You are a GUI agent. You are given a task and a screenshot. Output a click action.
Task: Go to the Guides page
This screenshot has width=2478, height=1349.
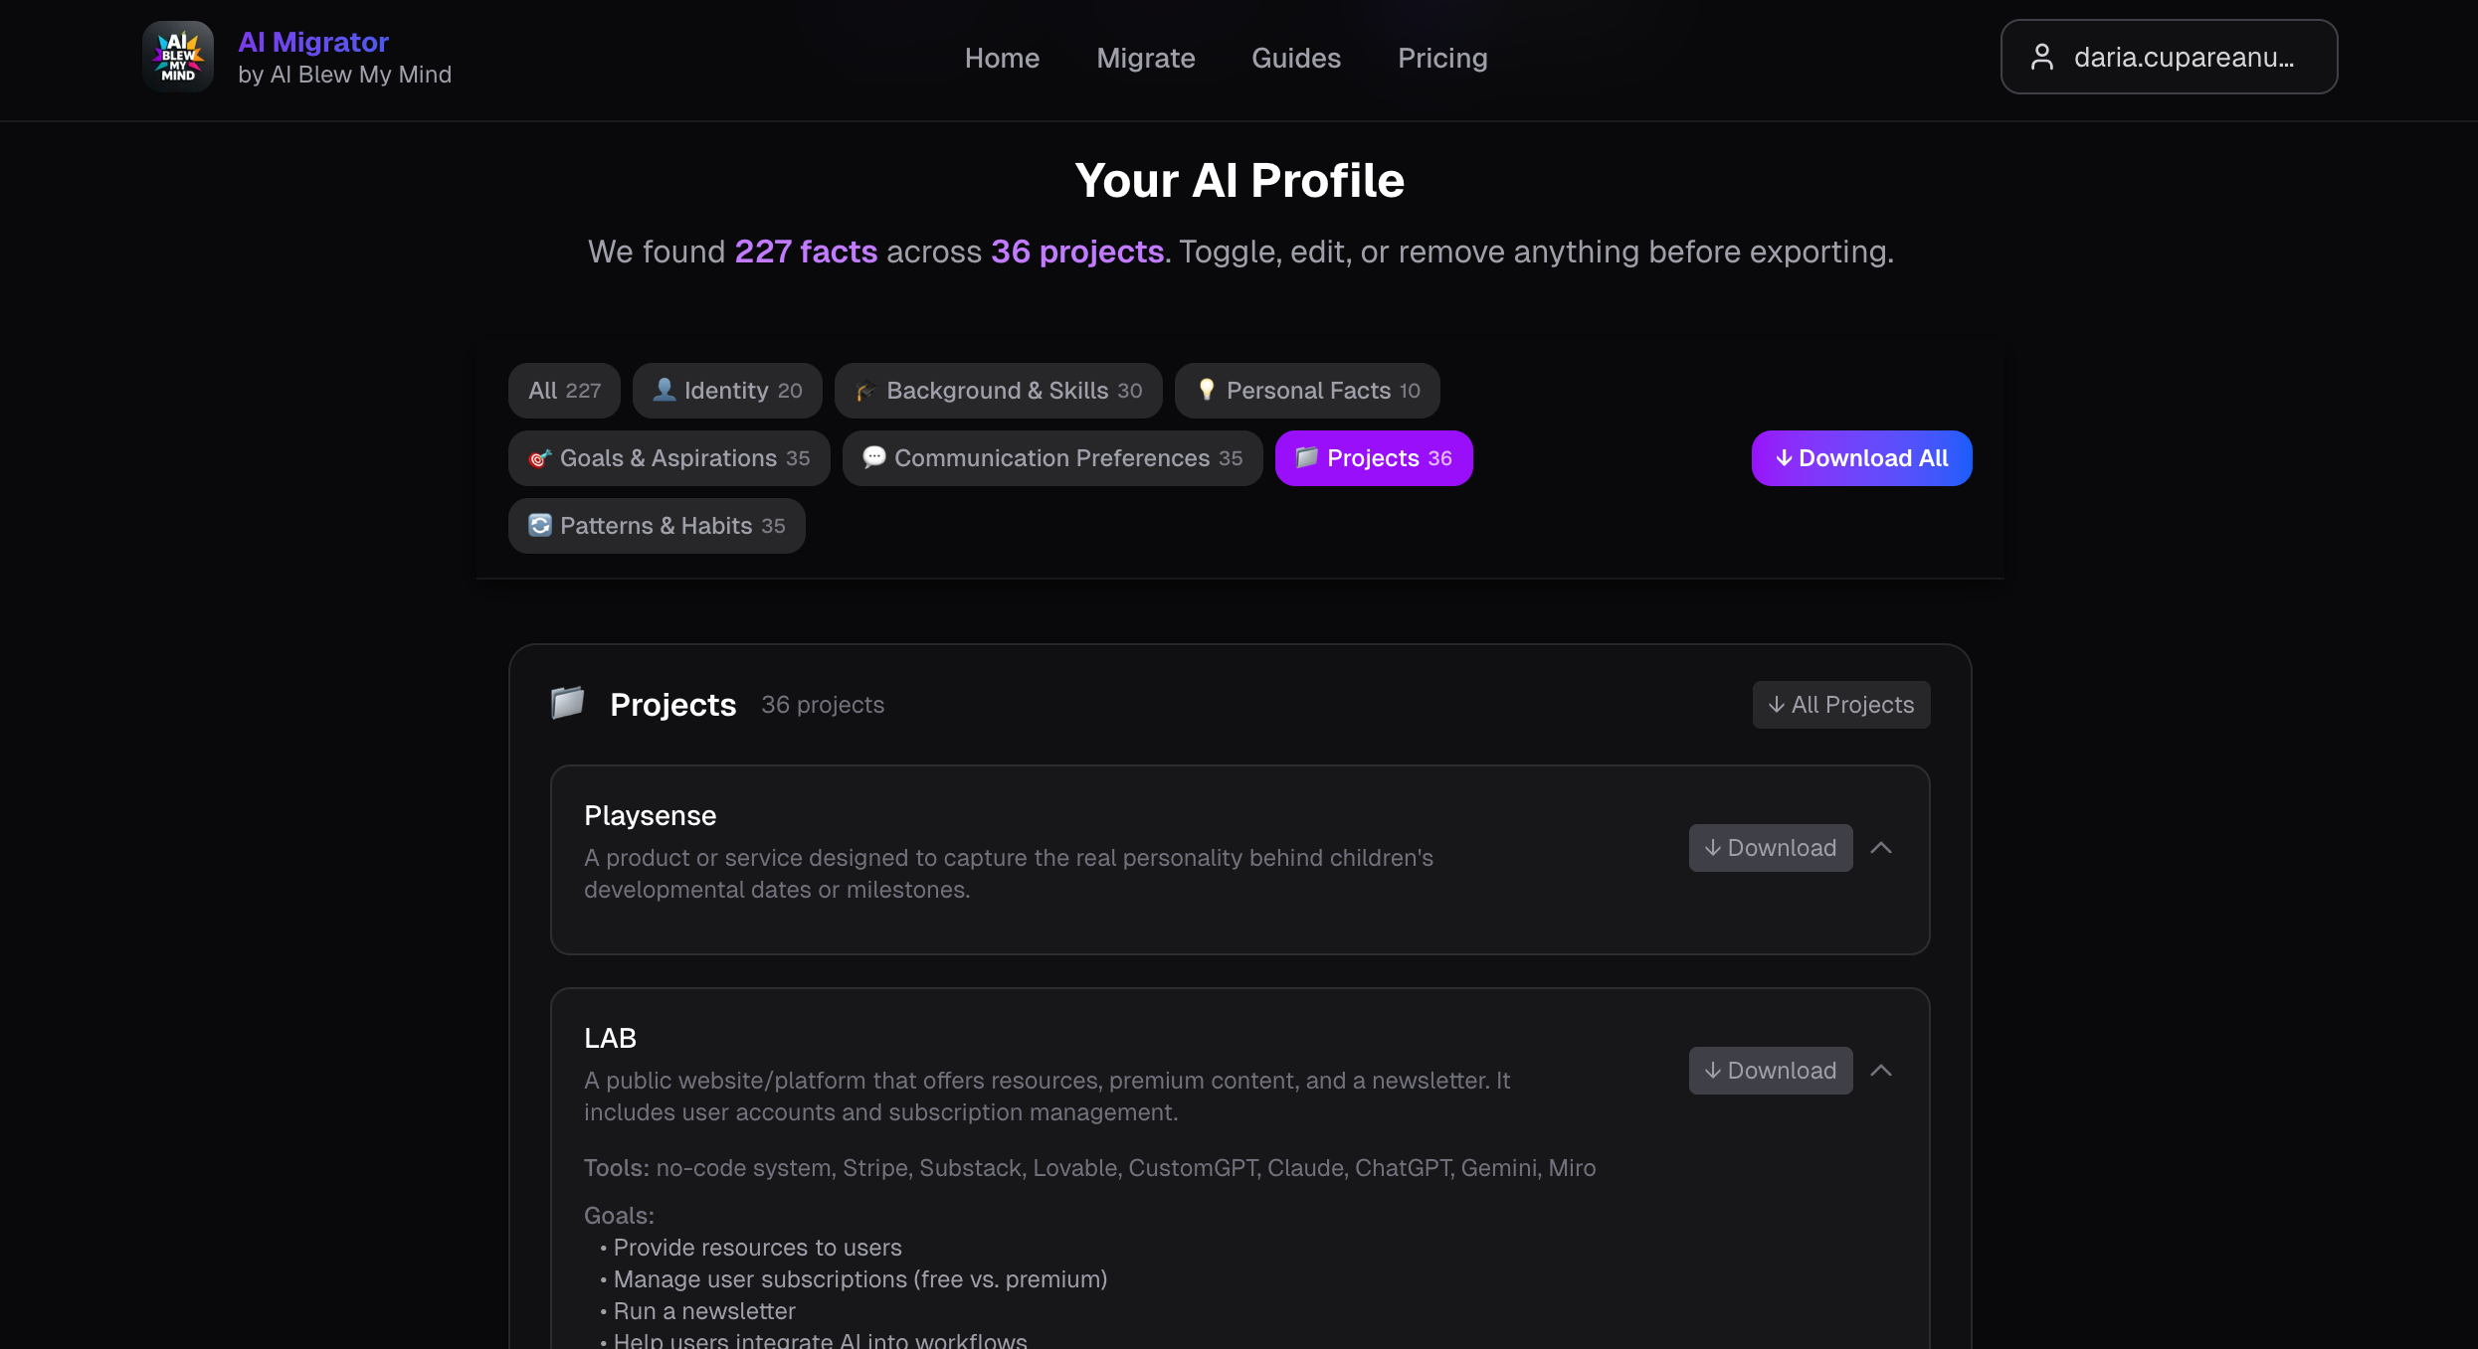pos(1295,59)
